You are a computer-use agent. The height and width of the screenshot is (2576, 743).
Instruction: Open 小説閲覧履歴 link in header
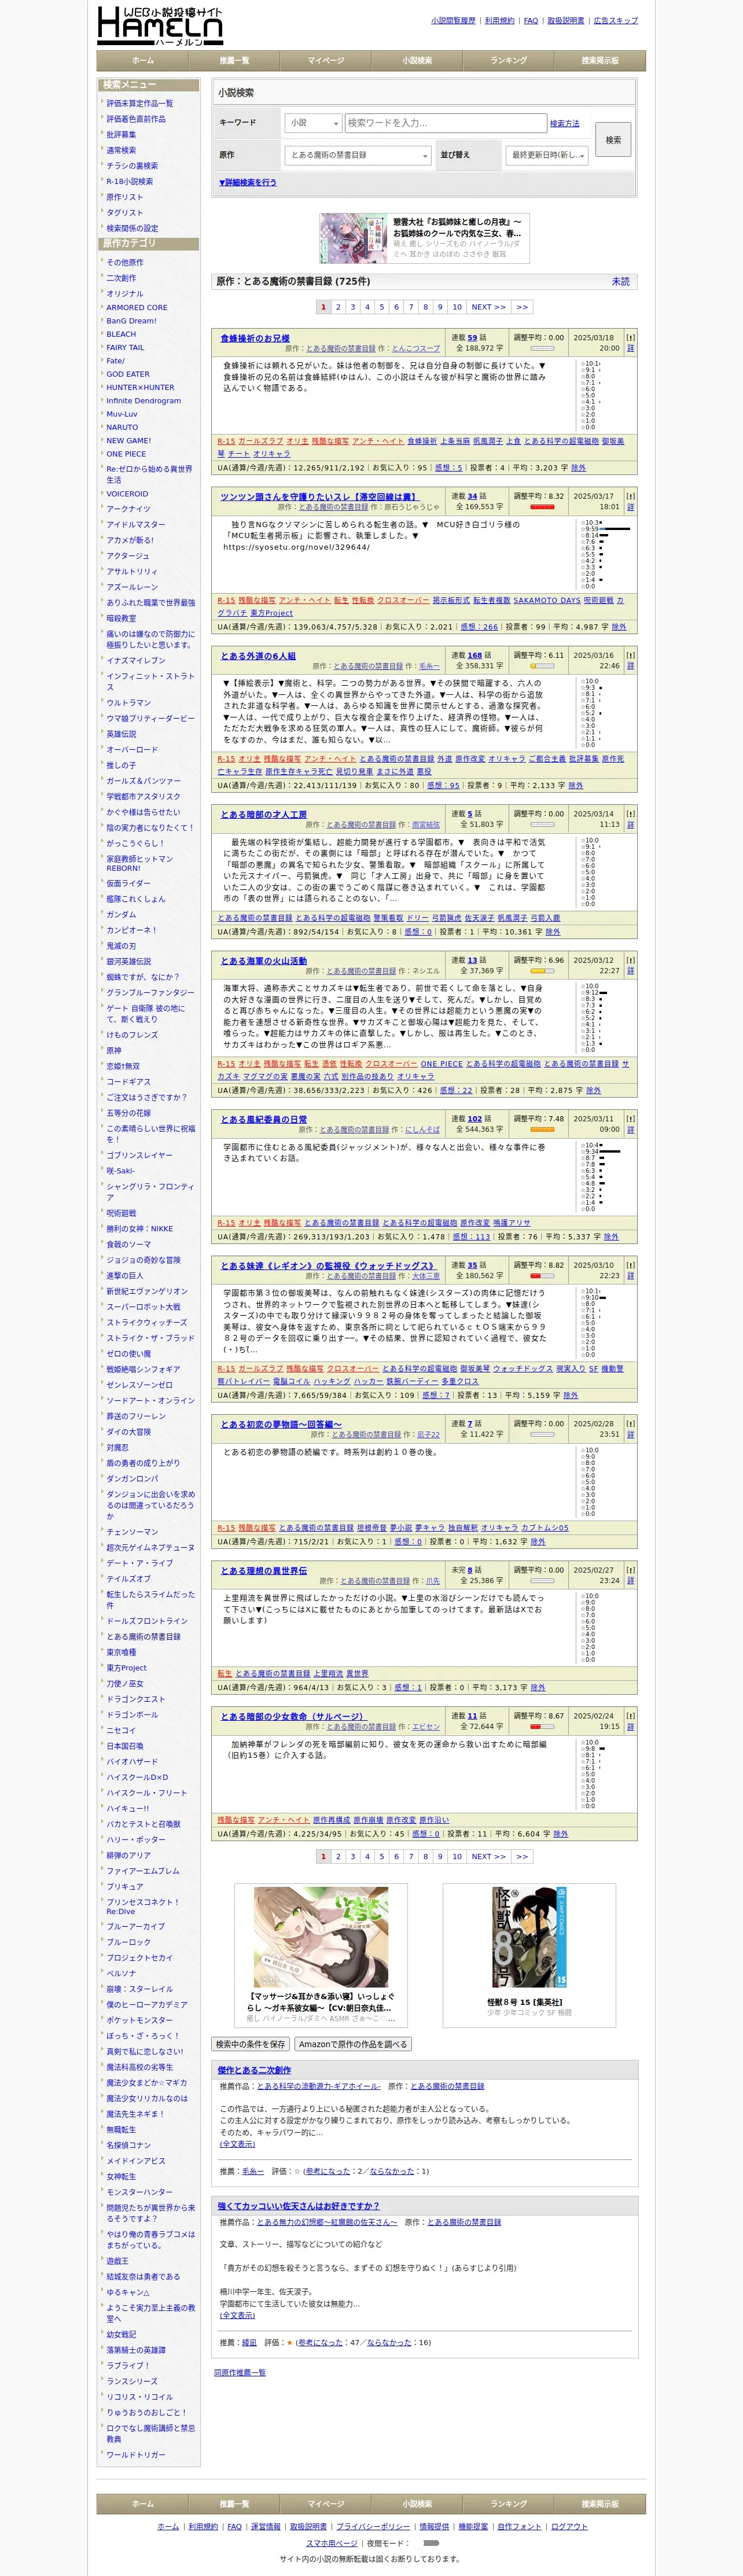pos(453,20)
